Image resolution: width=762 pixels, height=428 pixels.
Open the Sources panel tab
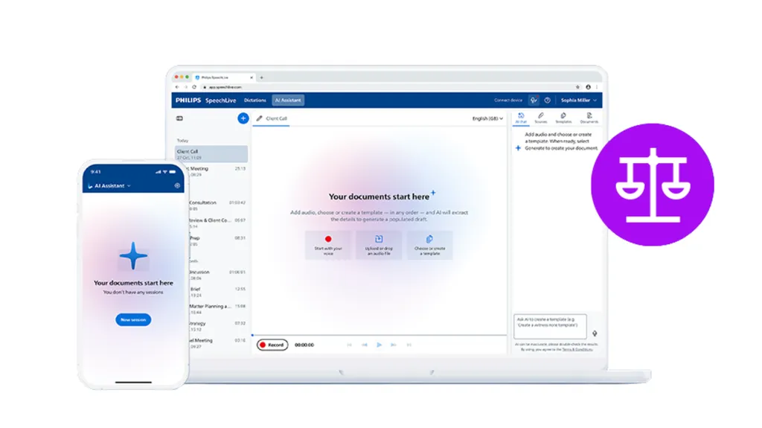(x=541, y=118)
